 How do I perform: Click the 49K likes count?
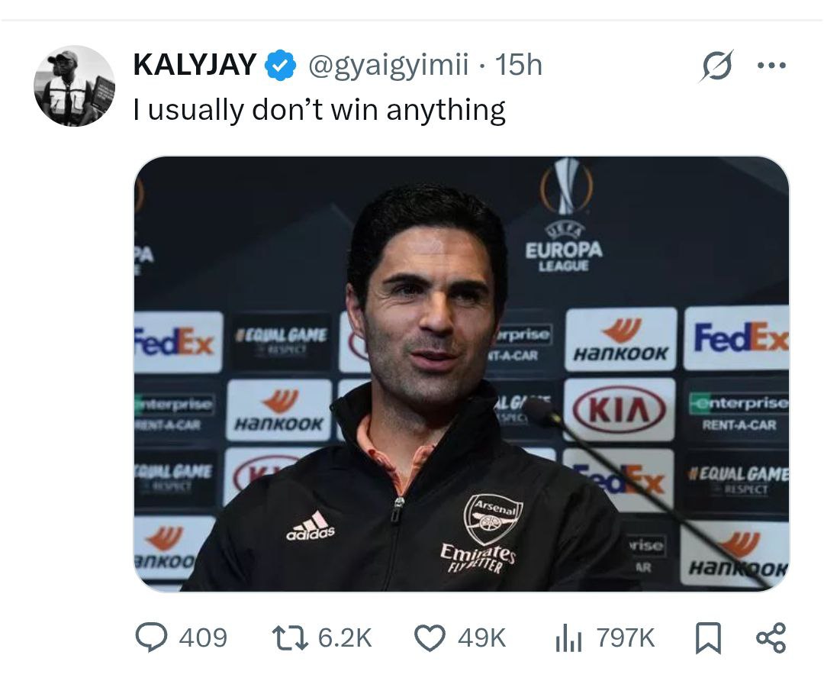point(481,638)
